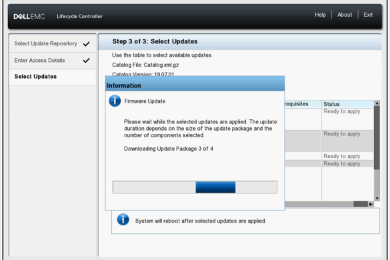The height and width of the screenshot is (260, 390).
Task: Click the Enter Access Details checkmark
Action: (x=86, y=61)
